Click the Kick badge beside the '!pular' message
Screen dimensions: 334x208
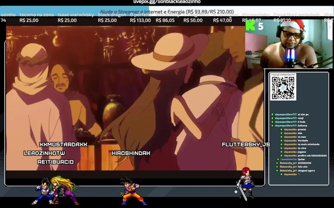278,159
